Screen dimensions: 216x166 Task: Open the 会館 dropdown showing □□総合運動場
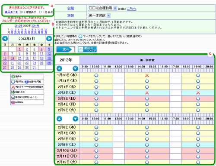pos(102,8)
